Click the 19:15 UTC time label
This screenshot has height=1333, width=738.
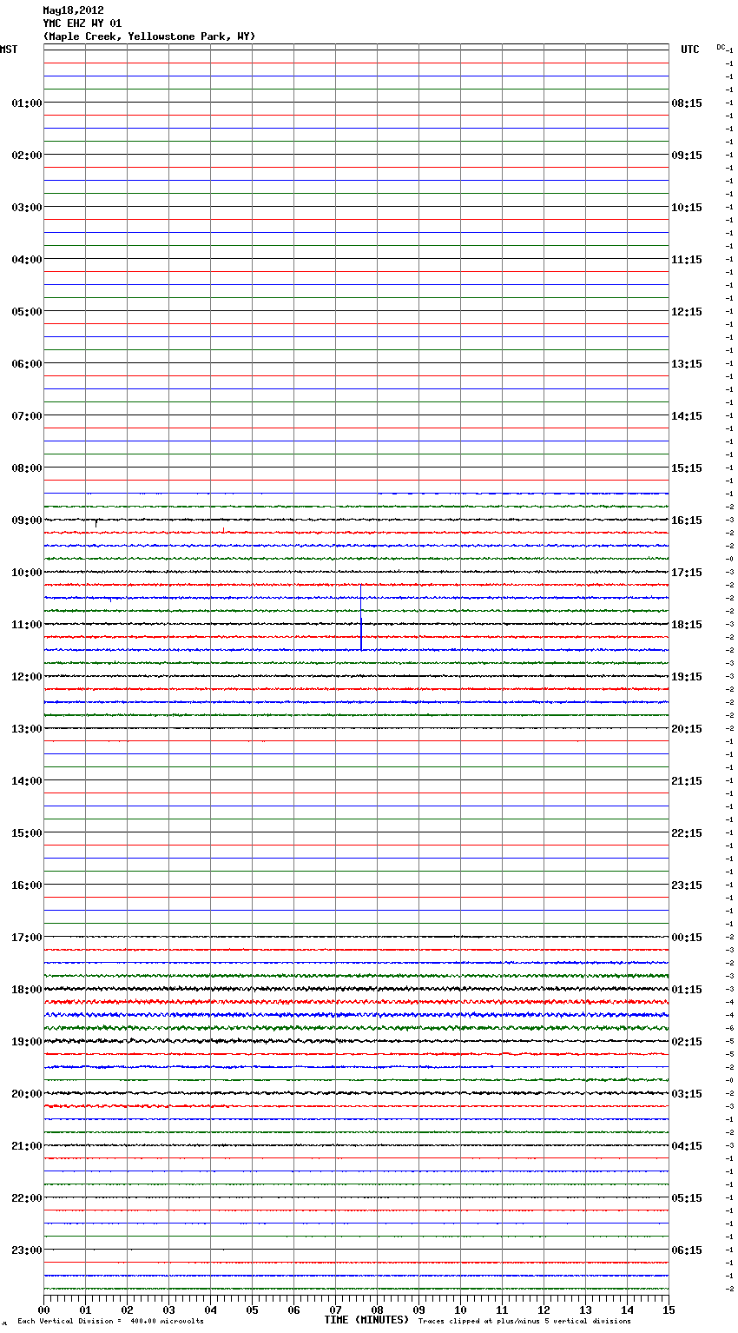(687, 677)
